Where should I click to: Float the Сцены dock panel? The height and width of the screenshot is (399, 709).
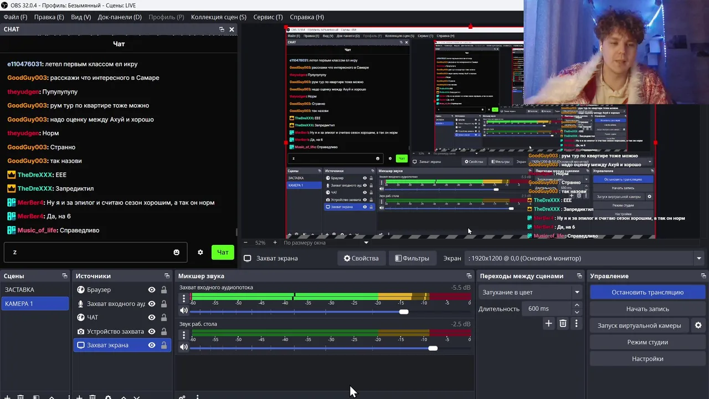tap(65, 276)
